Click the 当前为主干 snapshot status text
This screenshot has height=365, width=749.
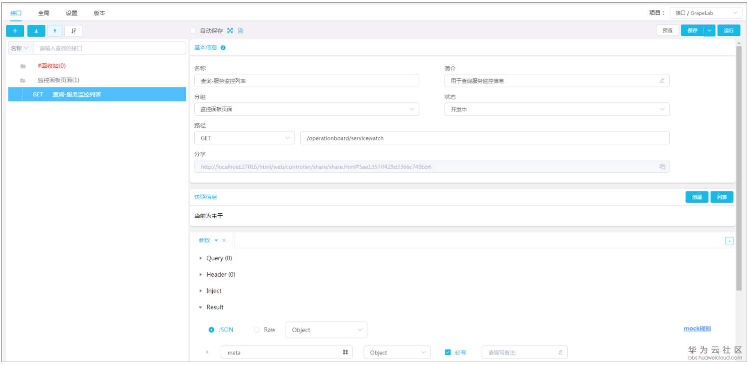208,216
